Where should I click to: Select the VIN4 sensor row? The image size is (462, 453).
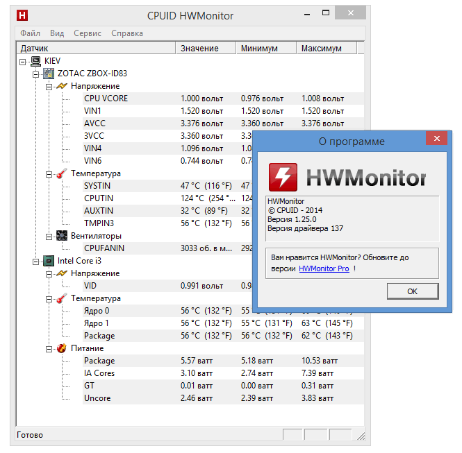(x=167, y=148)
